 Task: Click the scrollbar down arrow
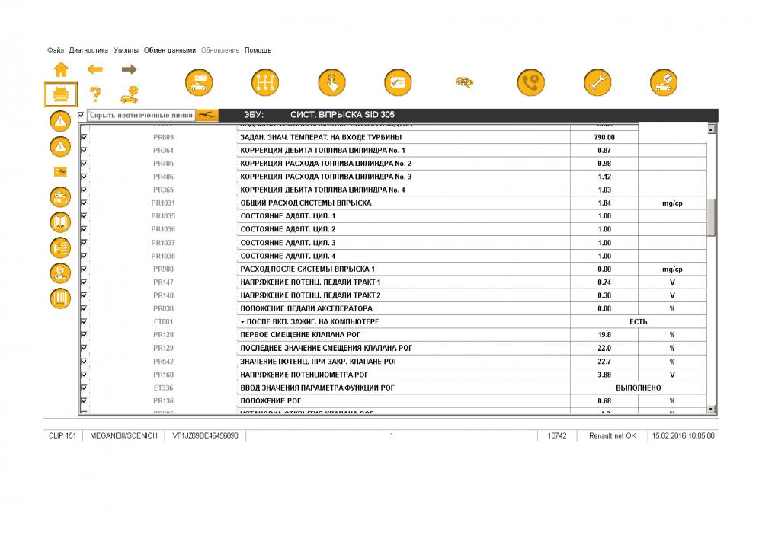tap(712, 410)
